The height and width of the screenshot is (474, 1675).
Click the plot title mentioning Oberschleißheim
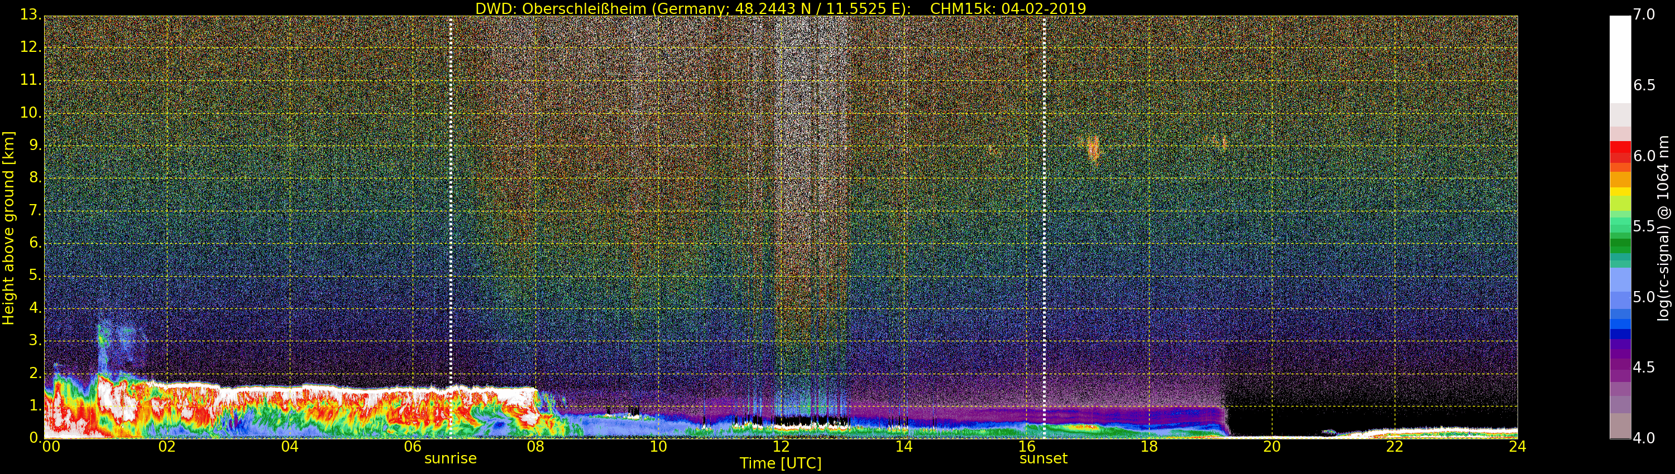tap(781, 8)
